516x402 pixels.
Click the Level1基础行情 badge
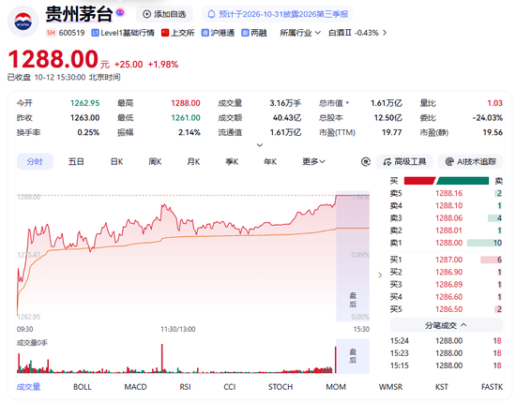click(123, 33)
